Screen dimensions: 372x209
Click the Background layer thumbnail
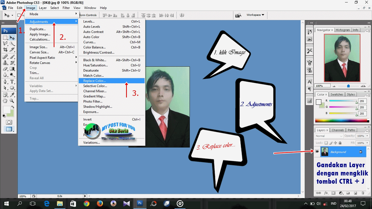point(325,152)
